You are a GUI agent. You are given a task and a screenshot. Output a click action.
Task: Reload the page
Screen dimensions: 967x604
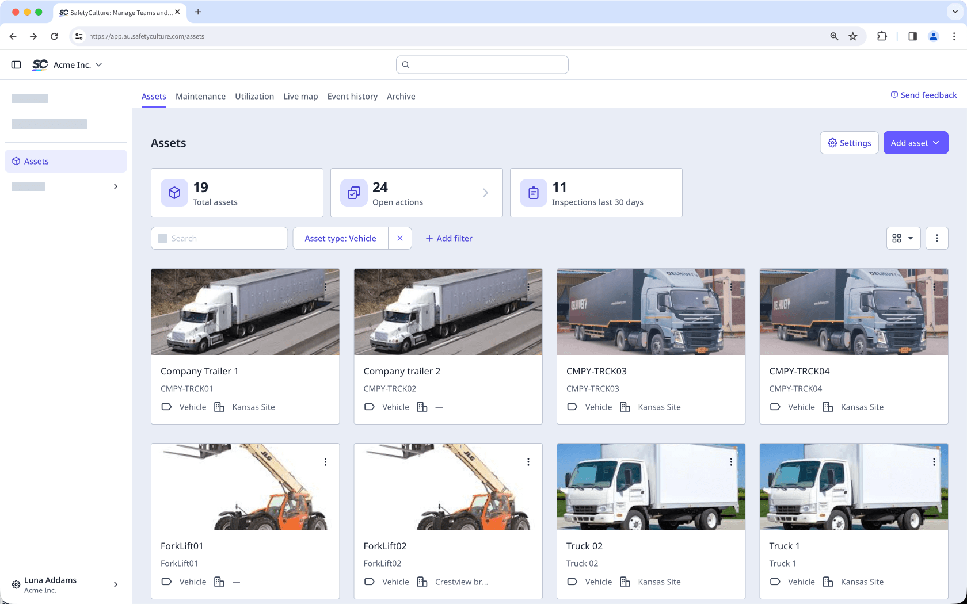[x=54, y=36]
